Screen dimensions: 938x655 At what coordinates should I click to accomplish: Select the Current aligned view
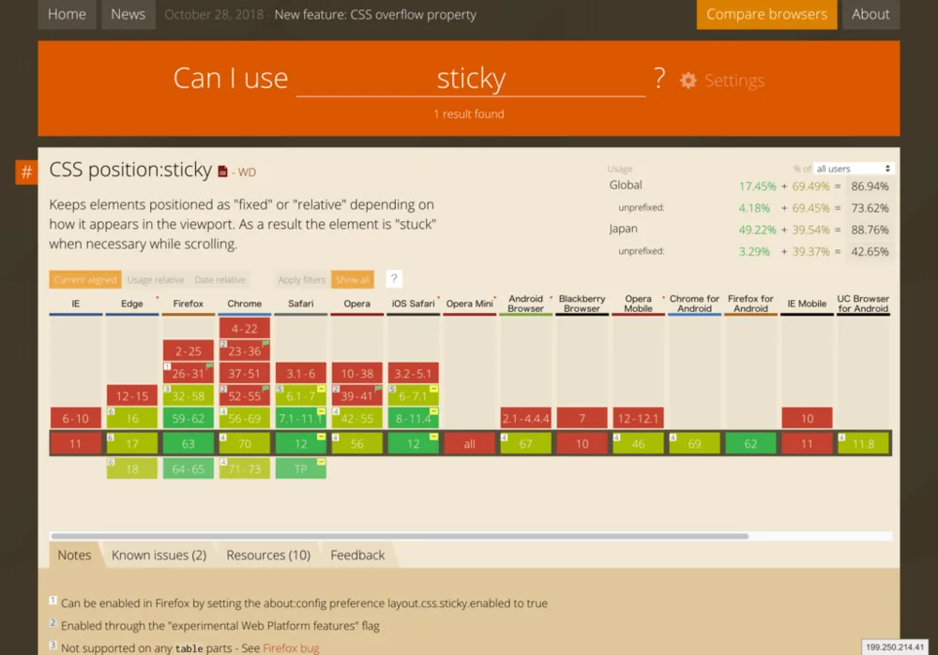pos(85,279)
